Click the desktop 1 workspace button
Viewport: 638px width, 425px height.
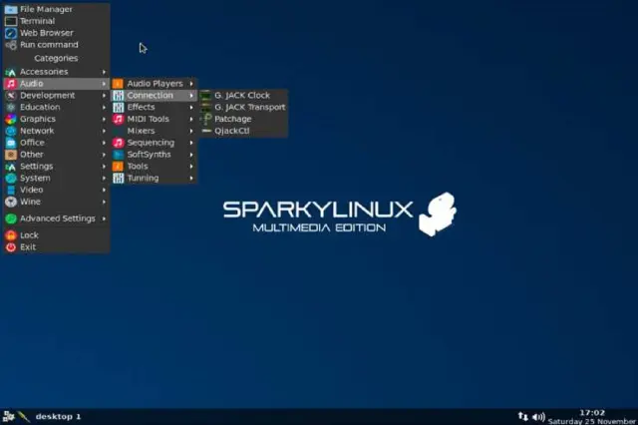pyautogui.click(x=58, y=416)
